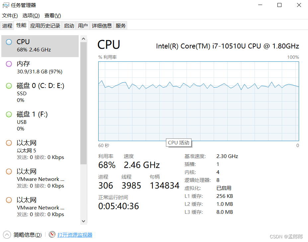
Task: Open the 文件(F) menu
Action: (10, 16)
